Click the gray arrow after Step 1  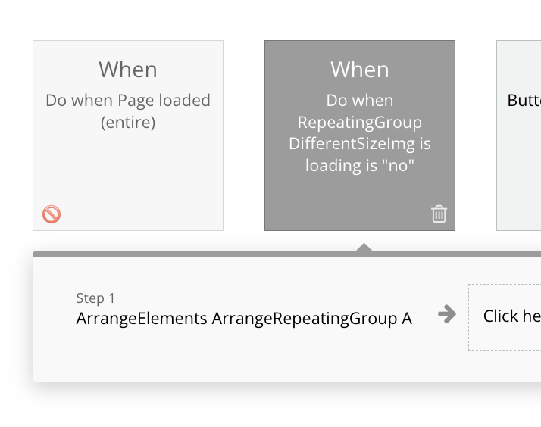pyautogui.click(x=447, y=314)
